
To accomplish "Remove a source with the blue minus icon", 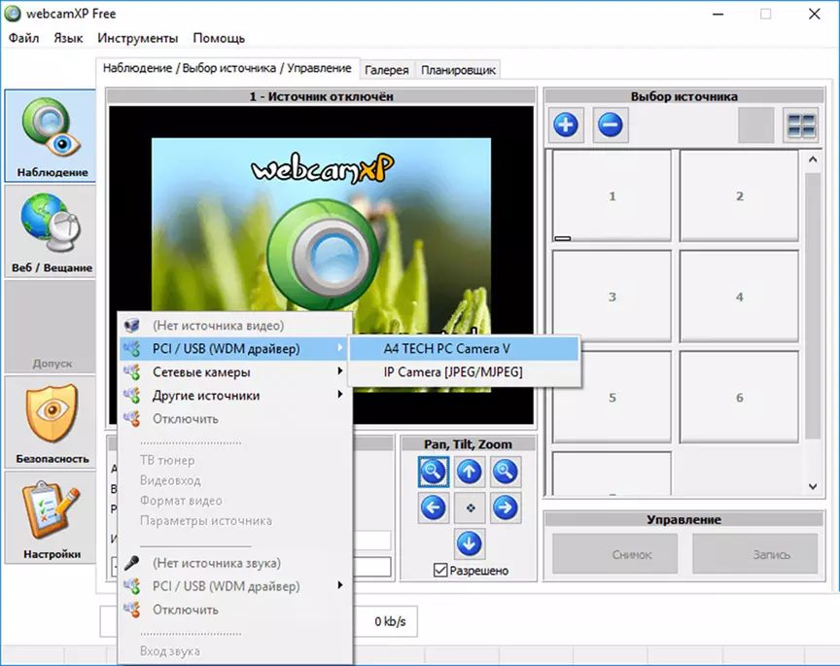I will 611,124.
